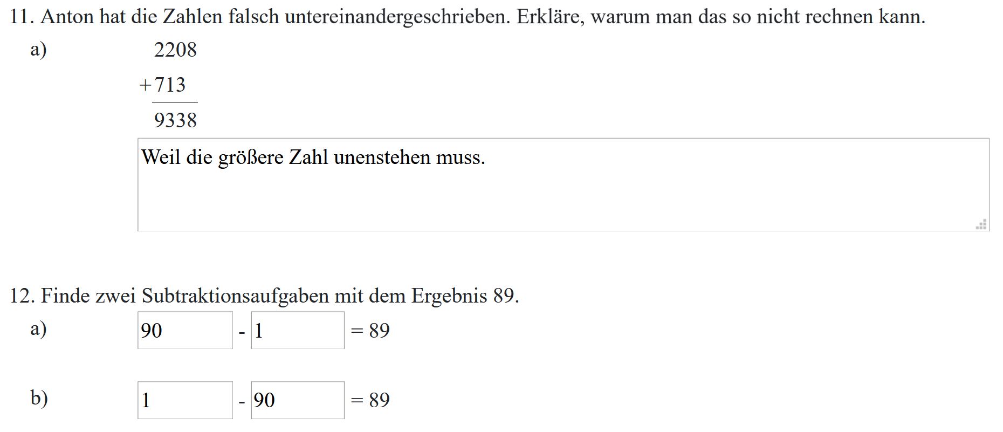Click the minus sign in row 12a
The height and width of the screenshot is (432, 1003).
pyautogui.click(x=242, y=332)
